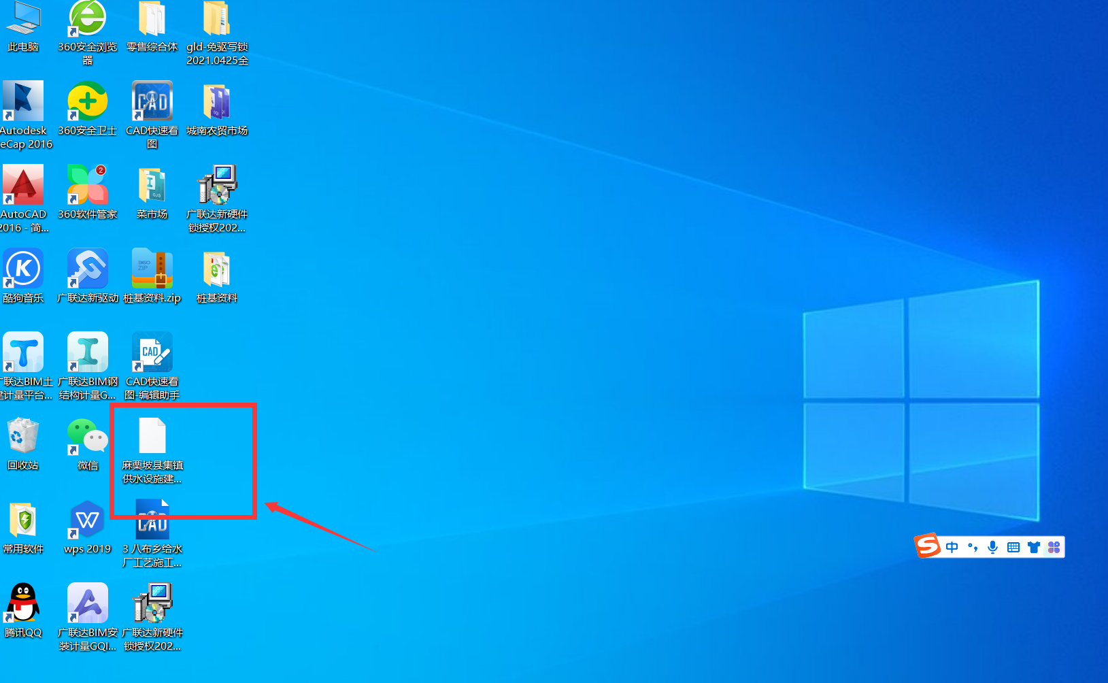Select the gld-免驱写锁 folder
The height and width of the screenshot is (683, 1108).
point(217,33)
